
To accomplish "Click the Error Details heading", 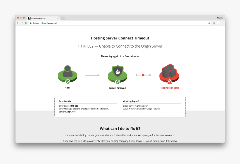I will (x=65, y=101).
